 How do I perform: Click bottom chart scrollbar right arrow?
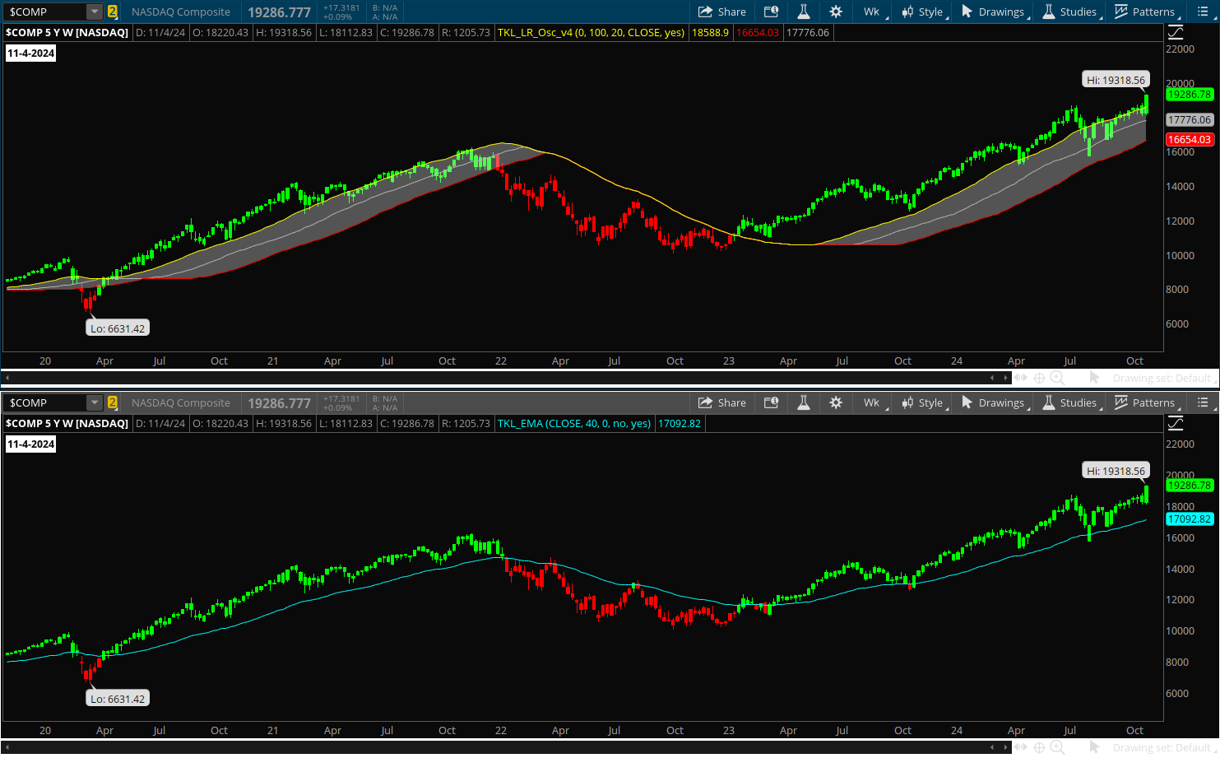1005,747
